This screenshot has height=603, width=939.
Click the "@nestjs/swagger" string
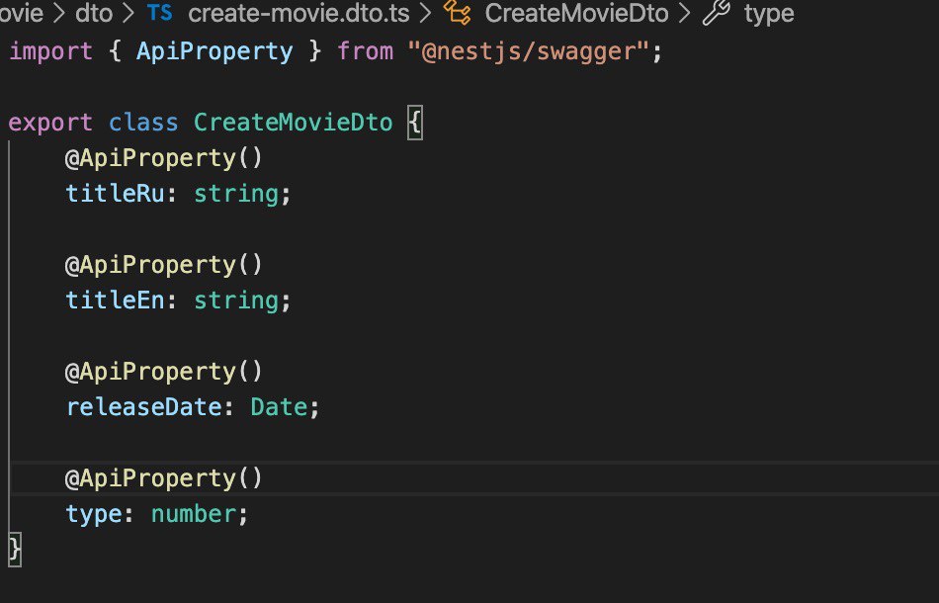[x=528, y=52]
